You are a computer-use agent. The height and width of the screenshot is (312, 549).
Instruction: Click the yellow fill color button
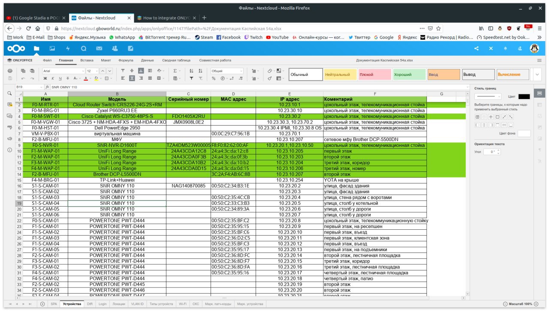tap(96, 78)
